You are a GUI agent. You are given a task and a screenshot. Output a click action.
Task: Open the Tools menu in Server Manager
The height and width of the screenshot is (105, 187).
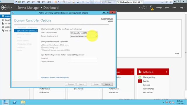coord(167,8)
